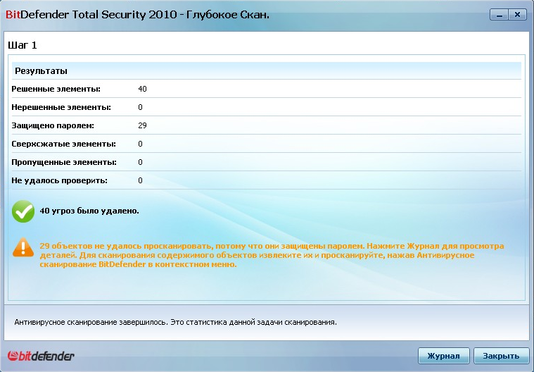Close the window with the X button
534x372 pixels.
(x=518, y=15)
